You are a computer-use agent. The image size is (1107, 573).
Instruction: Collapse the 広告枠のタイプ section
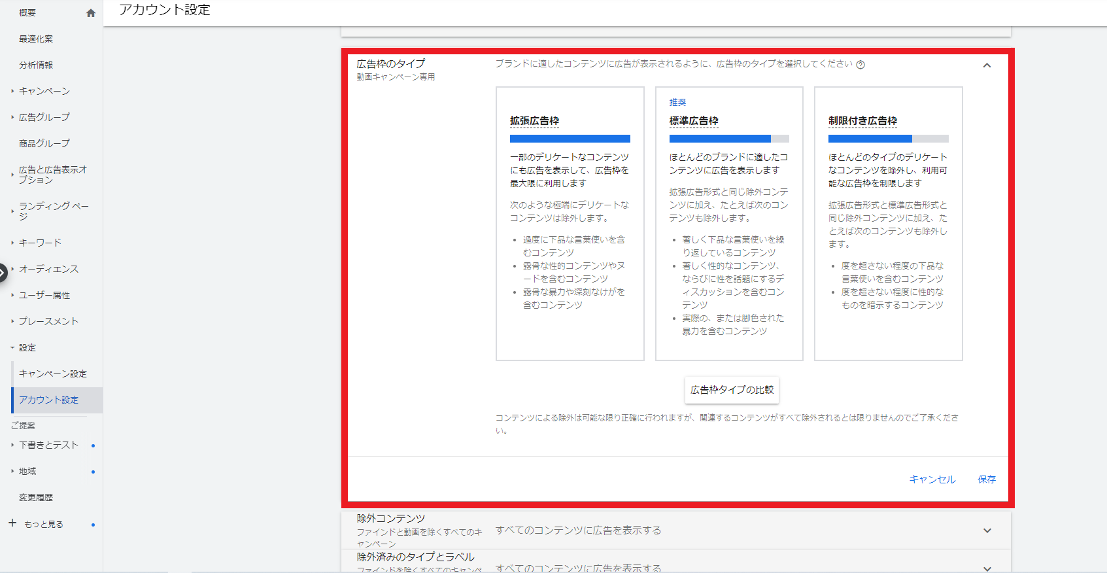(x=987, y=65)
